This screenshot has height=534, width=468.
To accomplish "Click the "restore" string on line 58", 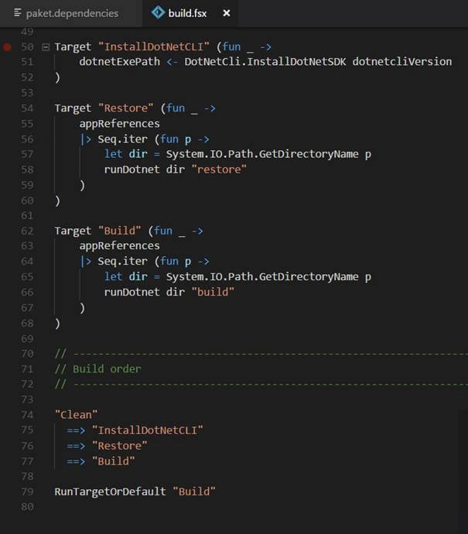I will click(219, 169).
